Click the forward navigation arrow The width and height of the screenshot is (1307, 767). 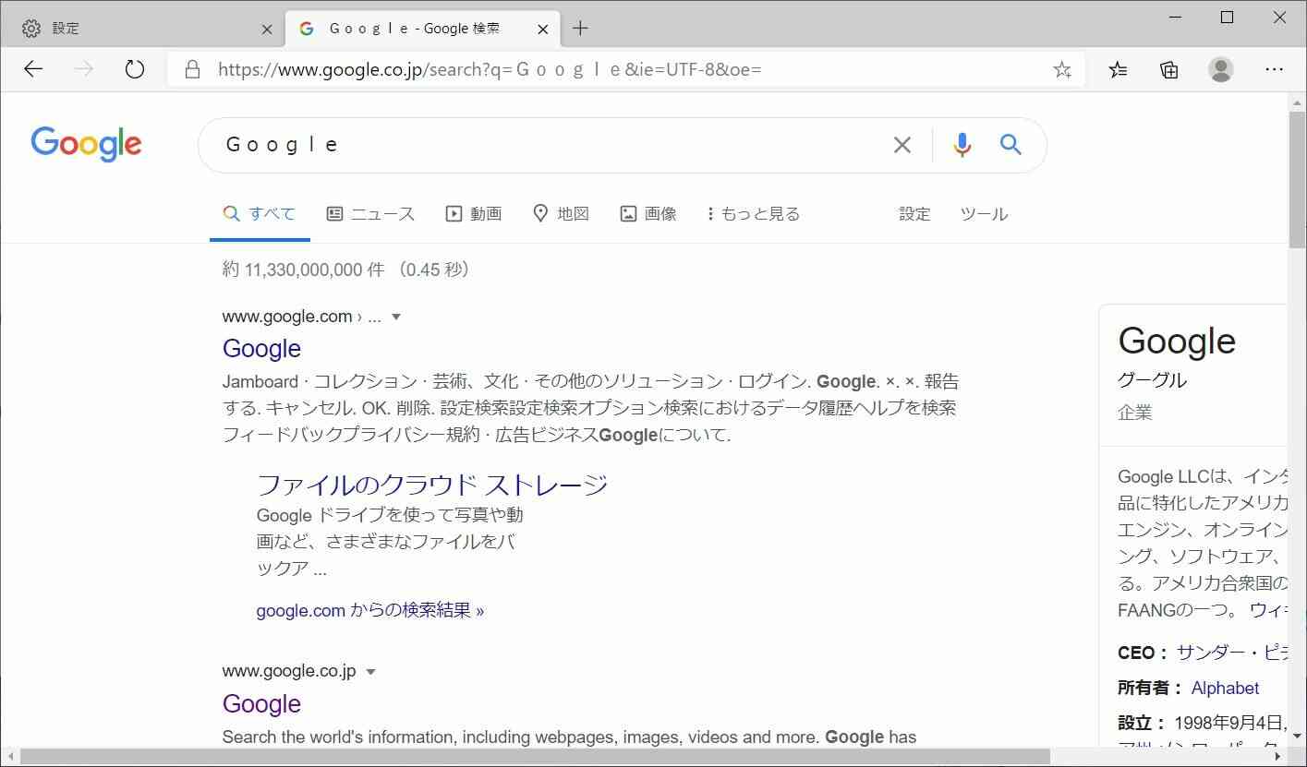click(84, 69)
